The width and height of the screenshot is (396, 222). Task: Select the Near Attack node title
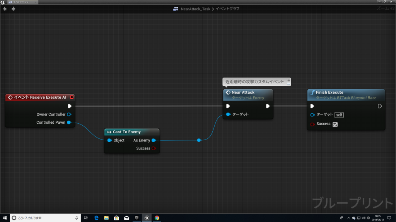click(243, 92)
